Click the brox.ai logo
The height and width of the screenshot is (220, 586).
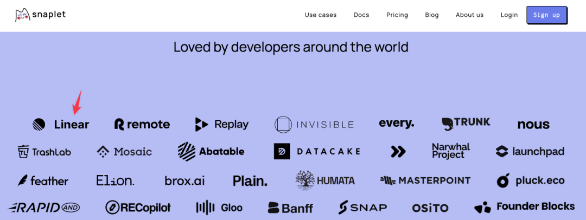click(x=184, y=181)
